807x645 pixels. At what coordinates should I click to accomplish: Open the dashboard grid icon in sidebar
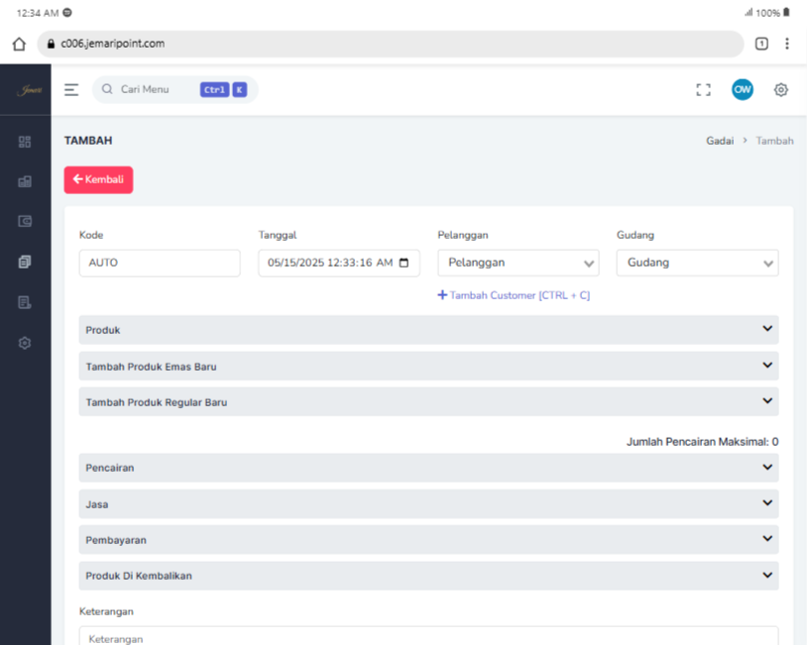[25, 142]
